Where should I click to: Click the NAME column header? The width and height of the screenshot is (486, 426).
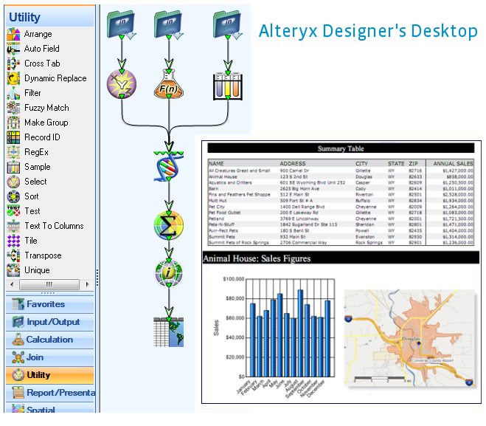pos(216,163)
